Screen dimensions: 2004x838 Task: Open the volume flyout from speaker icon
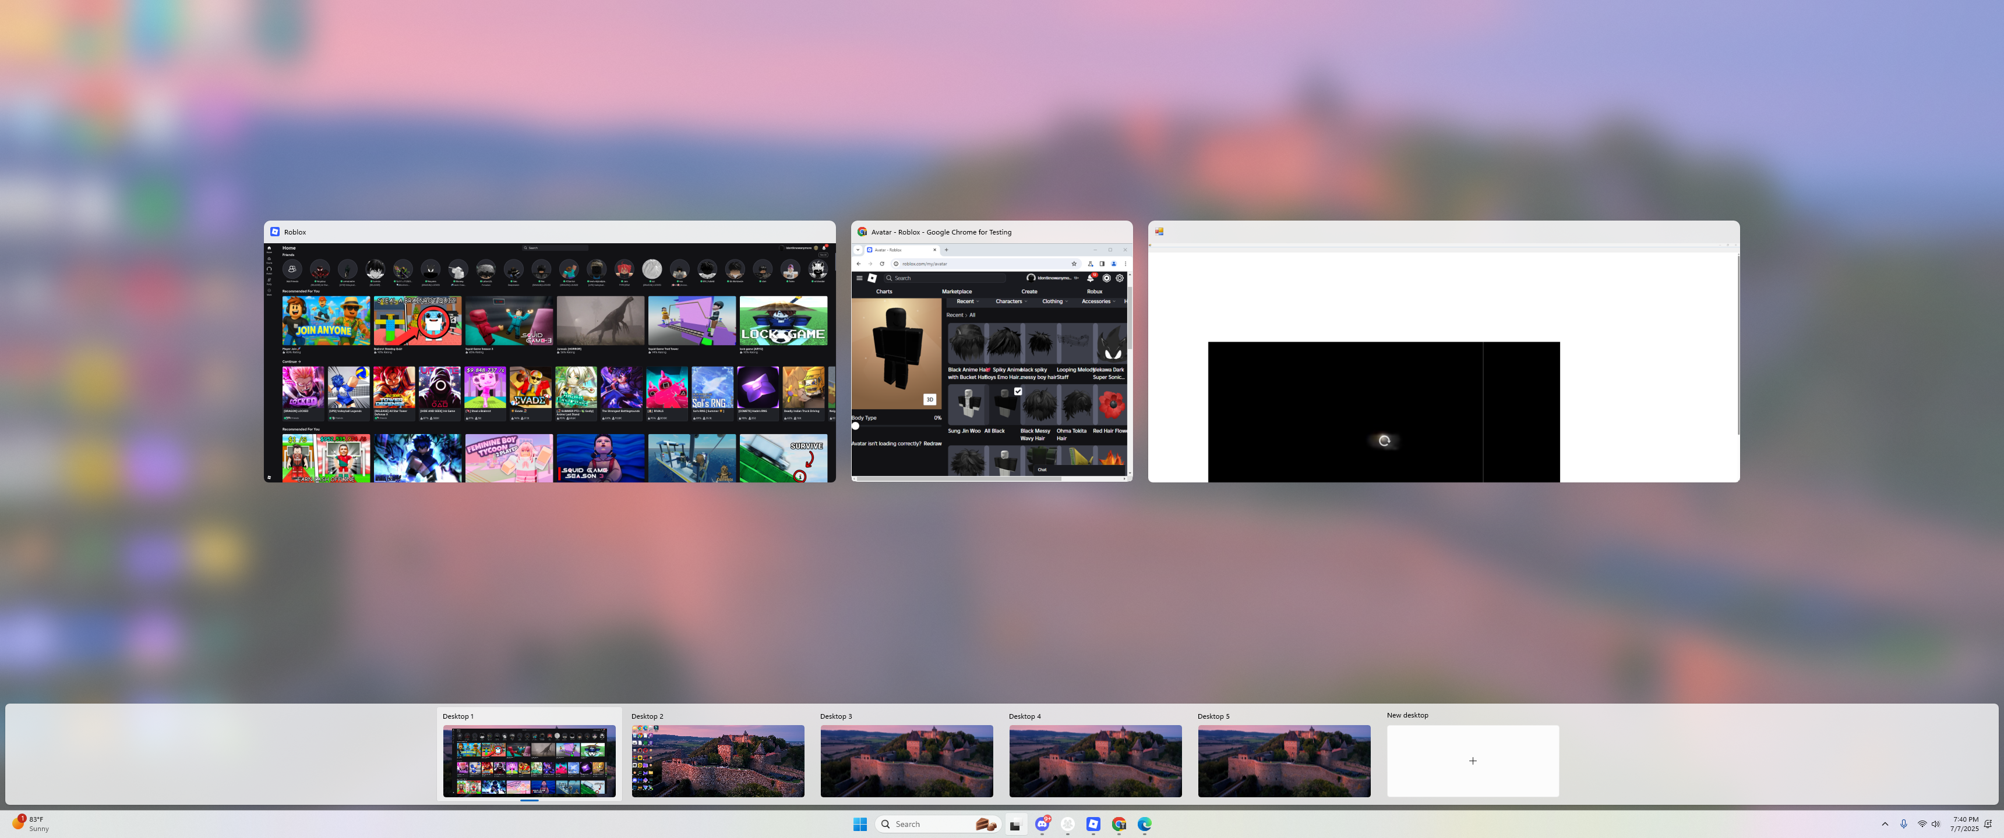pos(1935,824)
